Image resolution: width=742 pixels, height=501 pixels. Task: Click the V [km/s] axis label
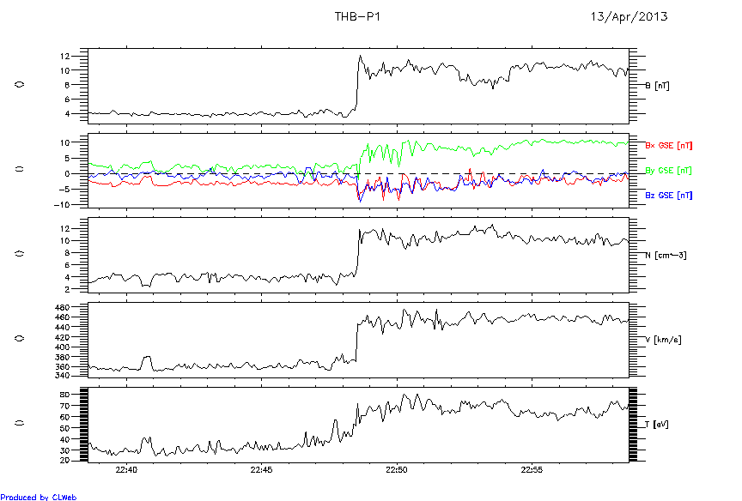click(664, 340)
